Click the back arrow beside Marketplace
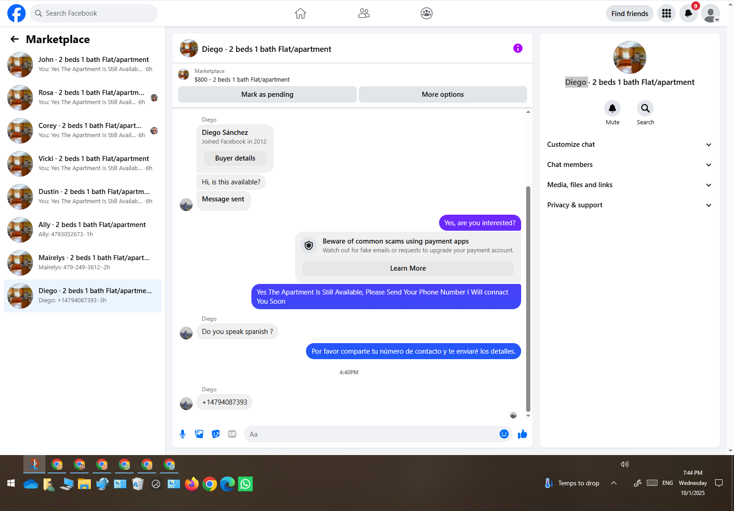 tap(15, 39)
